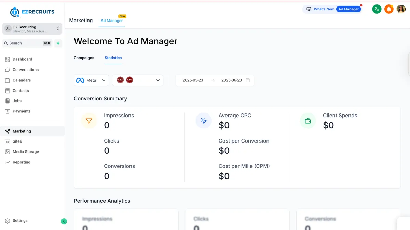Image resolution: width=410 pixels, height=230 pixels.
Task: Click the first CRG account badge
Action: pyautogui.click(x=120, y=80)
